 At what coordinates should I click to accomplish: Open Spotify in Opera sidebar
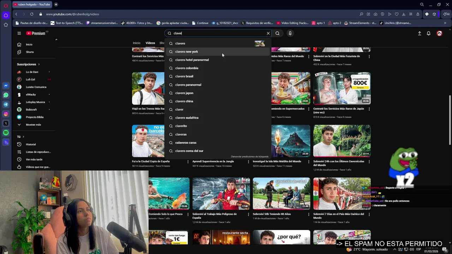pos(6,133)
